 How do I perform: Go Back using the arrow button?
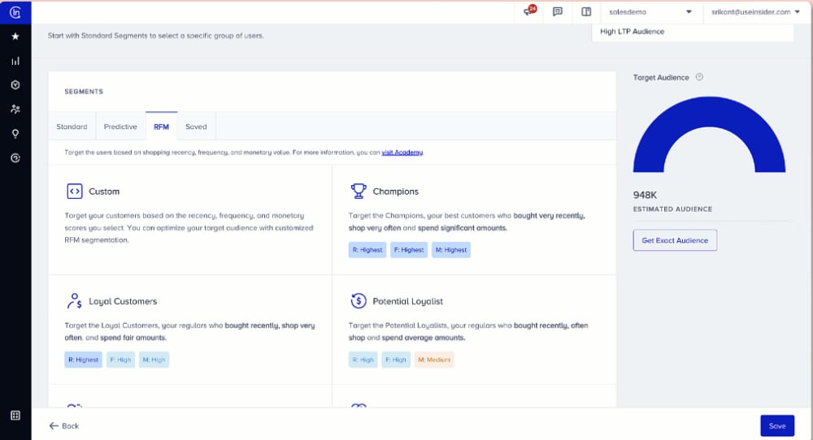click(63, 425)
